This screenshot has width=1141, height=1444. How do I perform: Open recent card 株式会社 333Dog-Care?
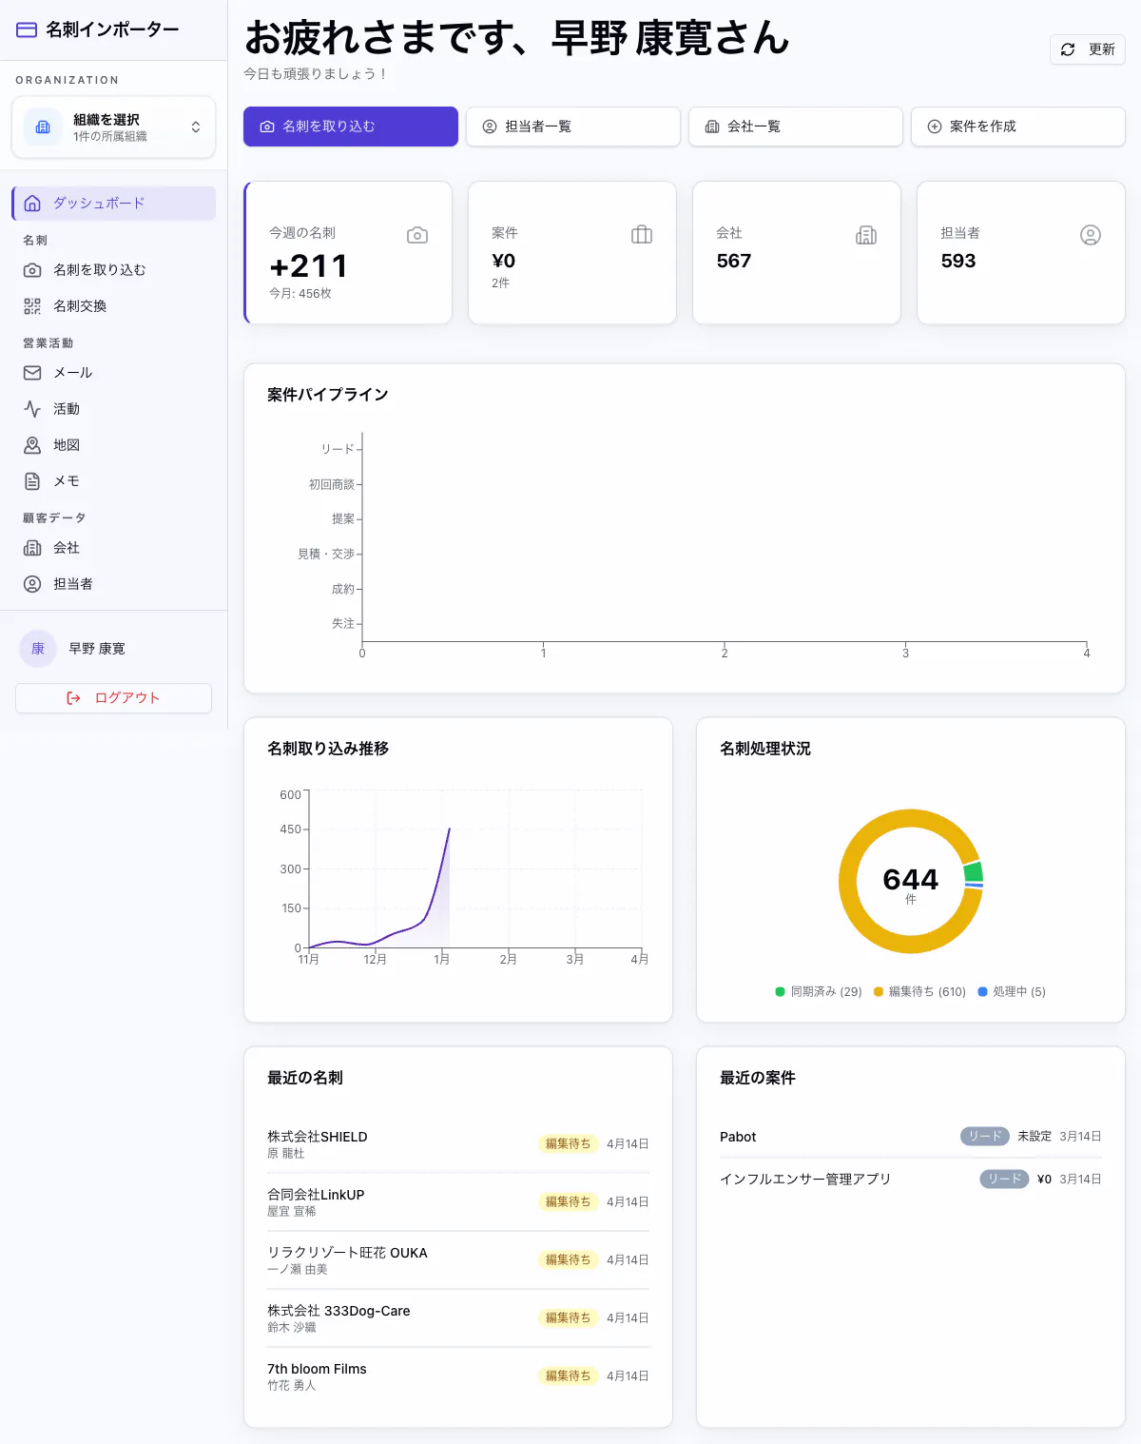(x=458, y=1318)
